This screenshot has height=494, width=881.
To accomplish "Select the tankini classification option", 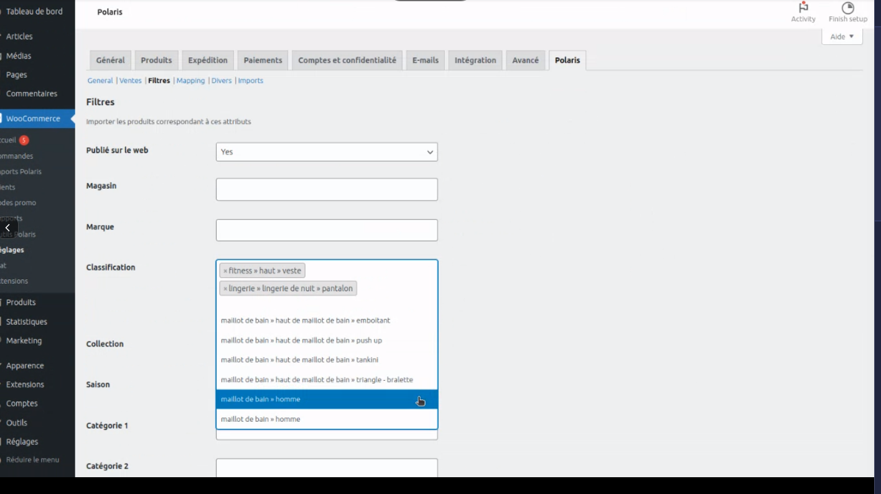I will click(299, 360).
